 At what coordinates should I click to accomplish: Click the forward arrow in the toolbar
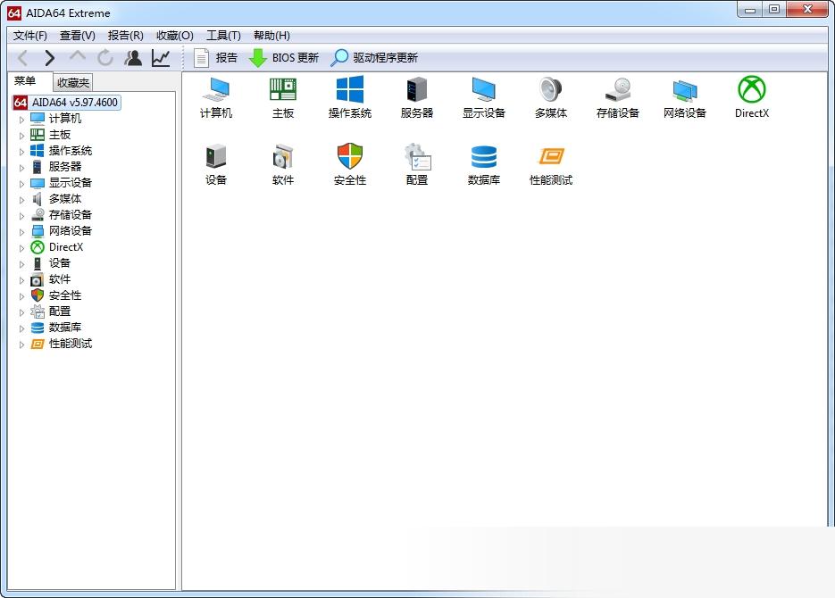pos(49,57)
